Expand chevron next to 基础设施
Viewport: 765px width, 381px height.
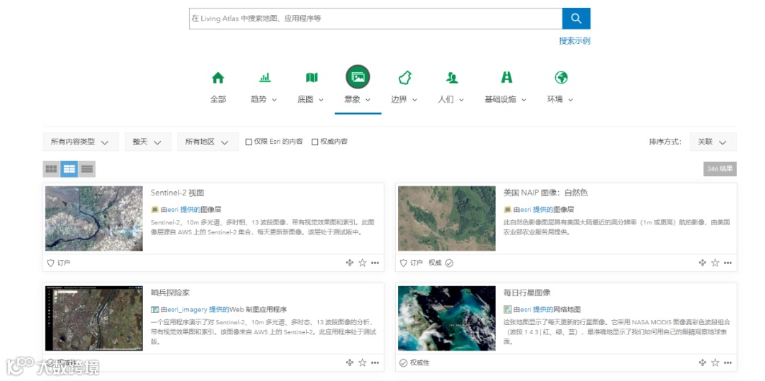(524, 100)
